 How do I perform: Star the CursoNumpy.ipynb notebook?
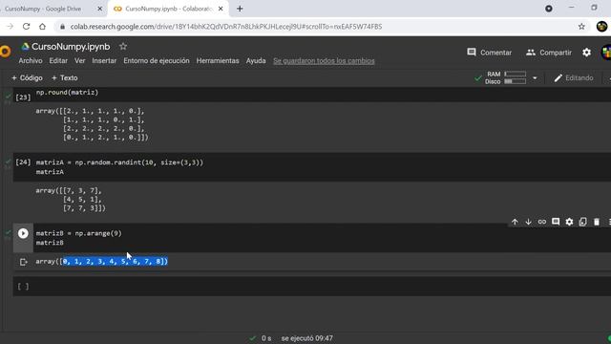123,47
